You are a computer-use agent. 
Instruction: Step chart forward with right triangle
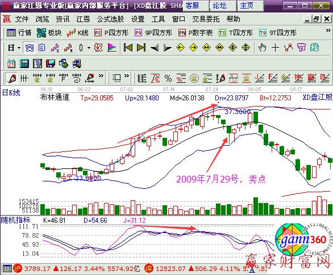[x=167, y=48]
